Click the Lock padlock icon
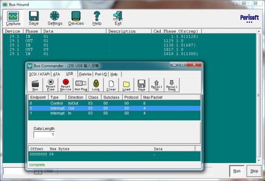This screenshot has height=181, width=265. click(96, 85)
